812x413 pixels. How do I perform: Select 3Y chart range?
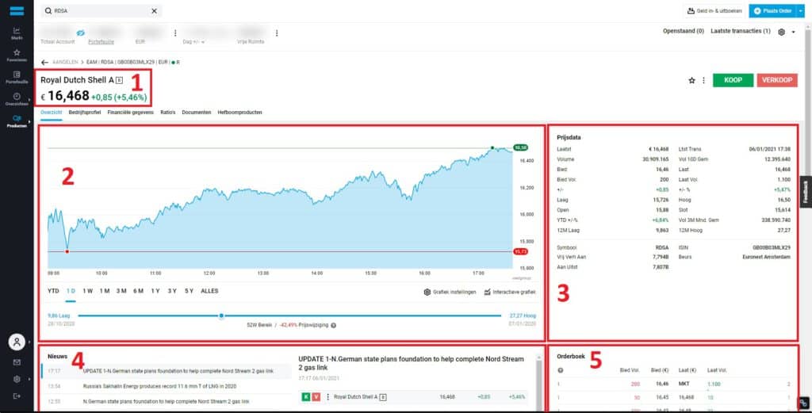point(172,292)
